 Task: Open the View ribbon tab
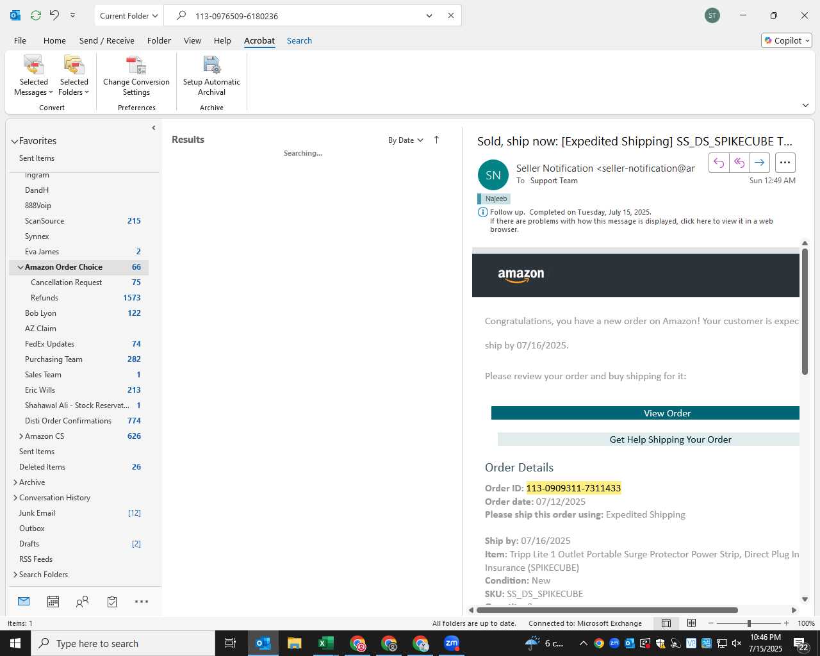[192, 40]
